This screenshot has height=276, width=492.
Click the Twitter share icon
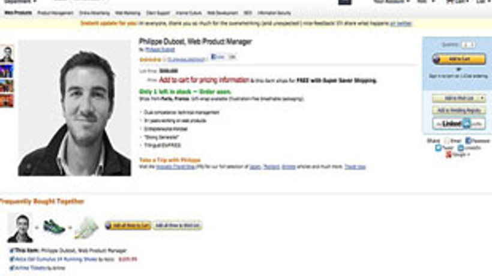[439, 148]
